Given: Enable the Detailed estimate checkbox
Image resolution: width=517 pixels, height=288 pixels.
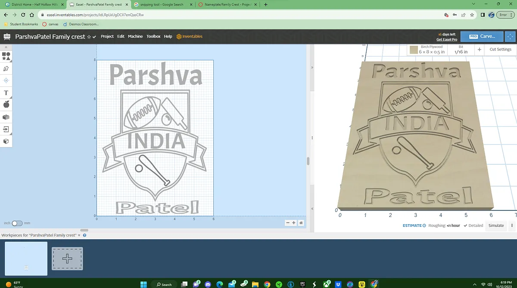Looking at the screenshot, I should click(465, 225).
